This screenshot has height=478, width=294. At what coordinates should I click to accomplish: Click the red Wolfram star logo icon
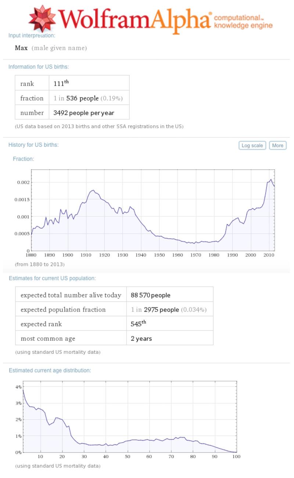point(42,18)
